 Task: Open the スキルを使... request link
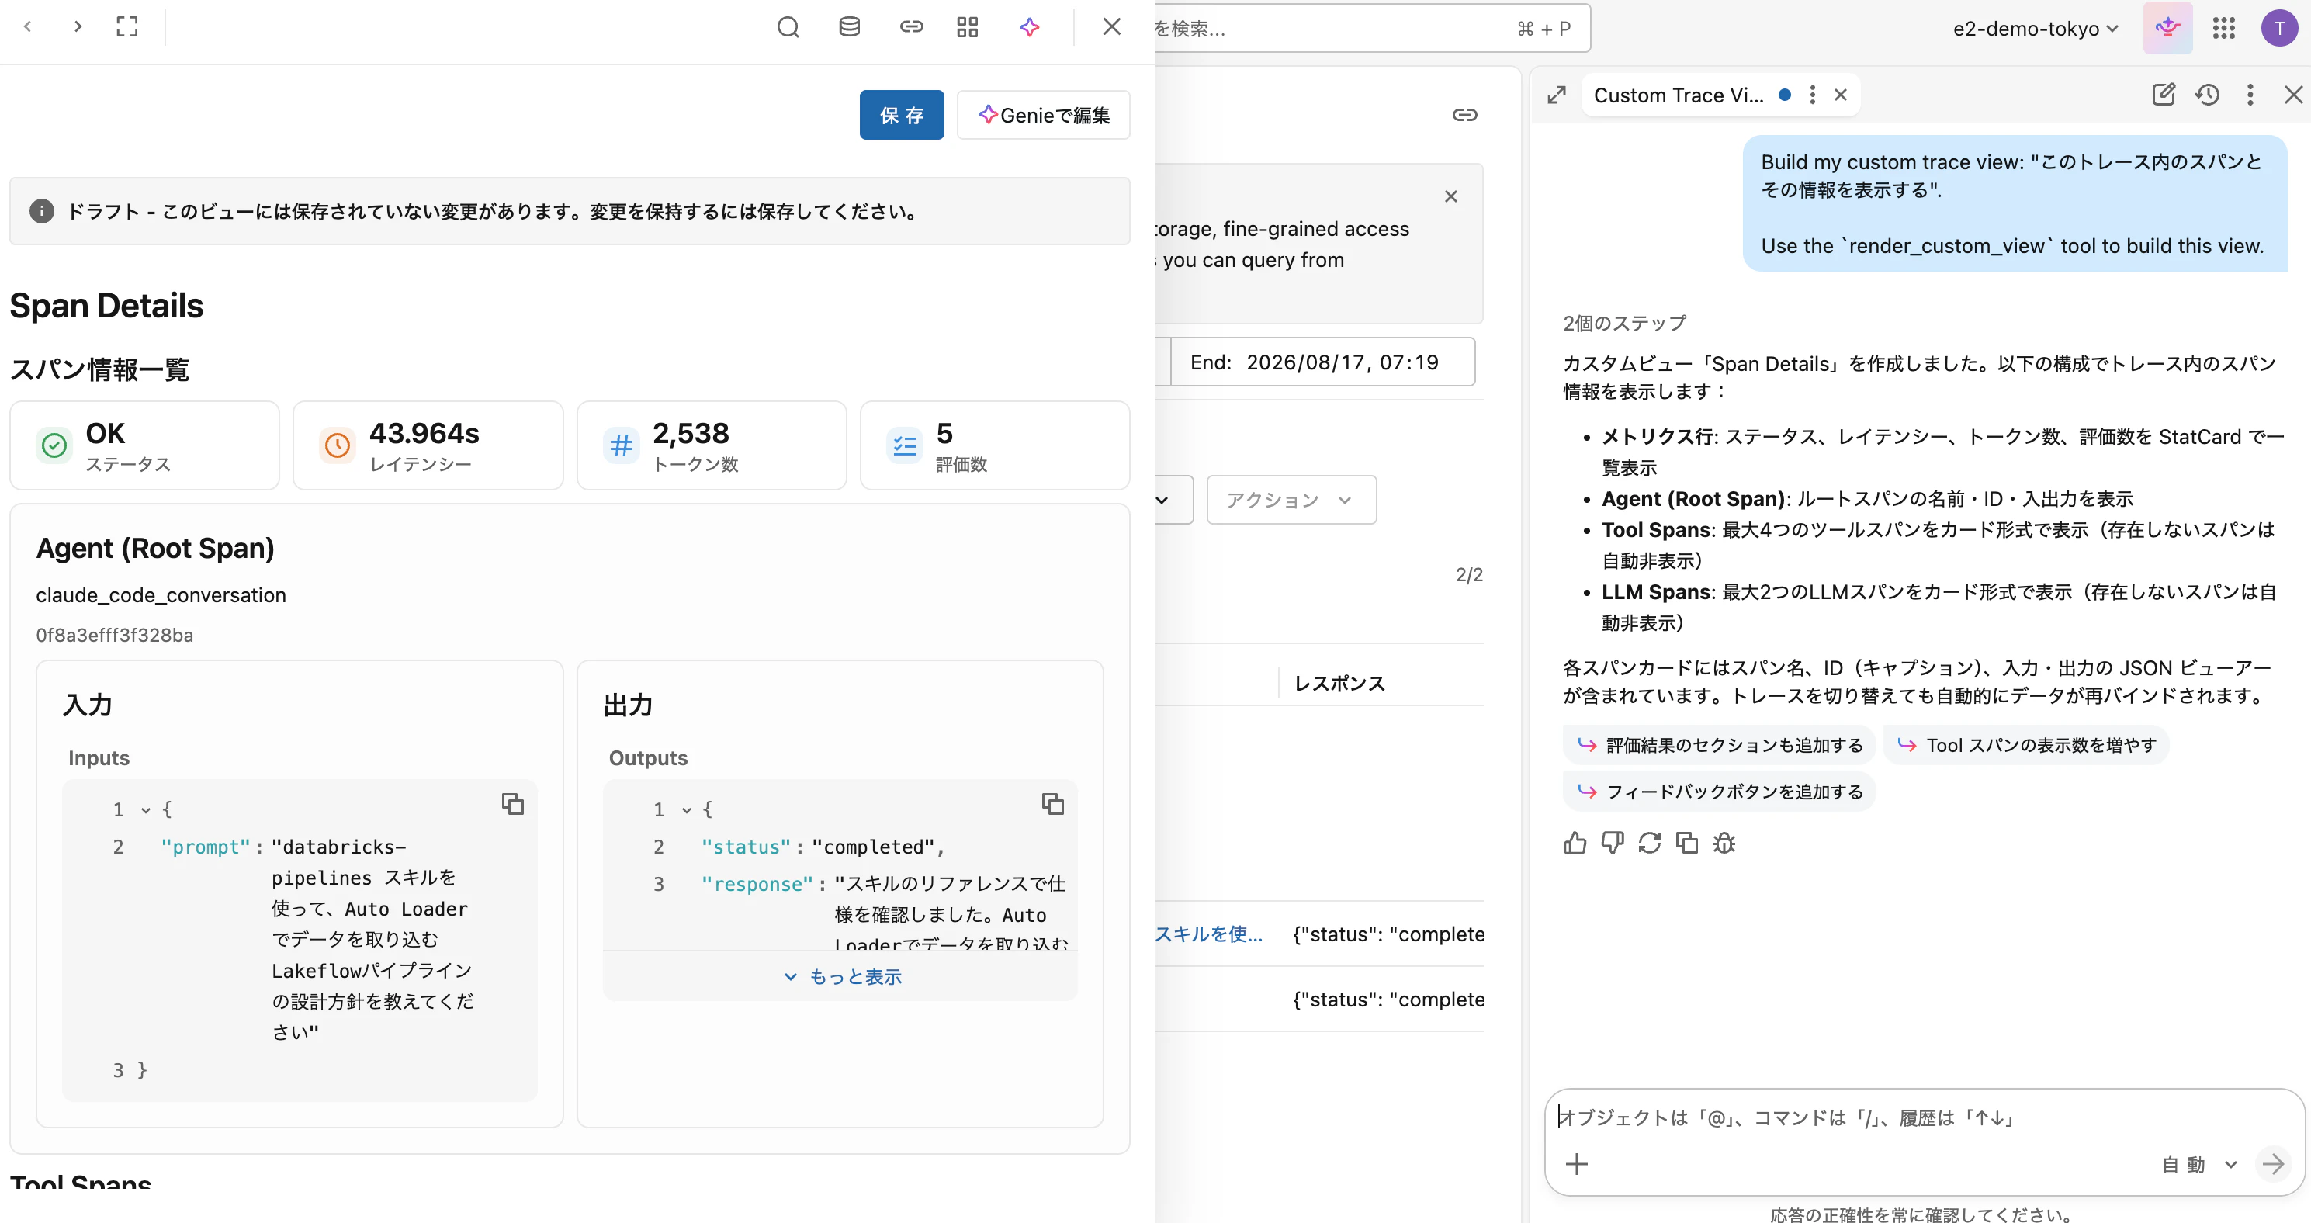click(x=1208, y=934)
